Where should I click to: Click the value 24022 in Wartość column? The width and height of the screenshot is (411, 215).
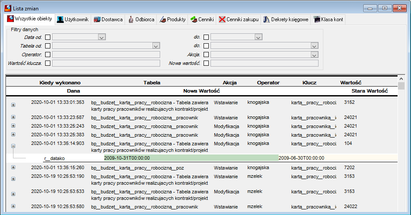350,206
